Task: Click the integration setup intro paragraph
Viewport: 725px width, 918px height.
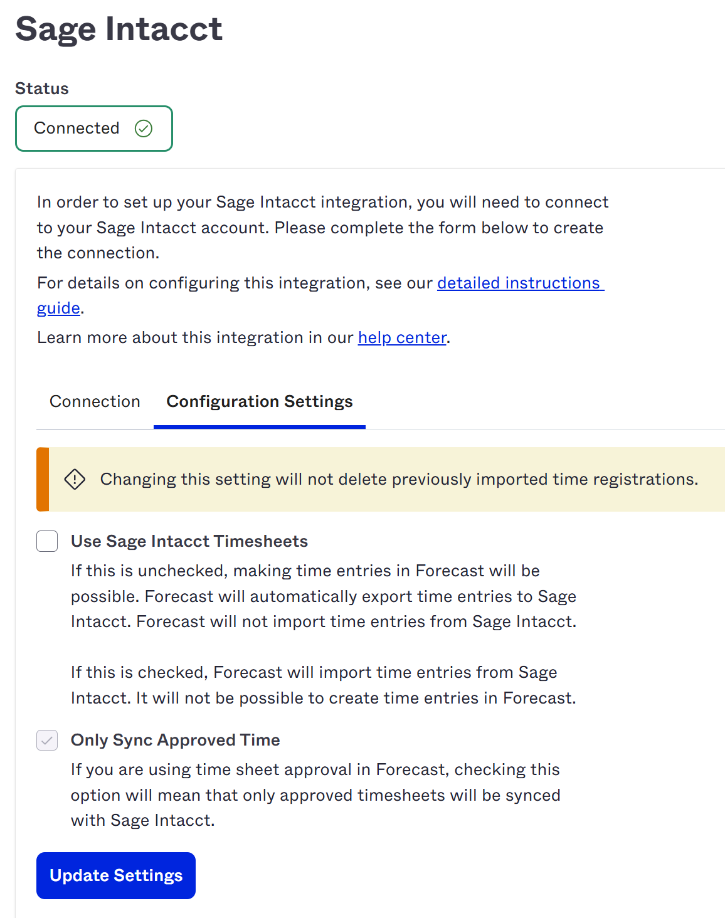Action: coord(322,228)
